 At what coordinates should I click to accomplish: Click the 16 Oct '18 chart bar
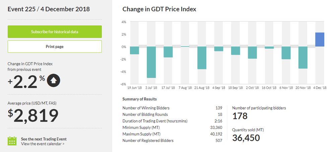click(x=269, y=48)
